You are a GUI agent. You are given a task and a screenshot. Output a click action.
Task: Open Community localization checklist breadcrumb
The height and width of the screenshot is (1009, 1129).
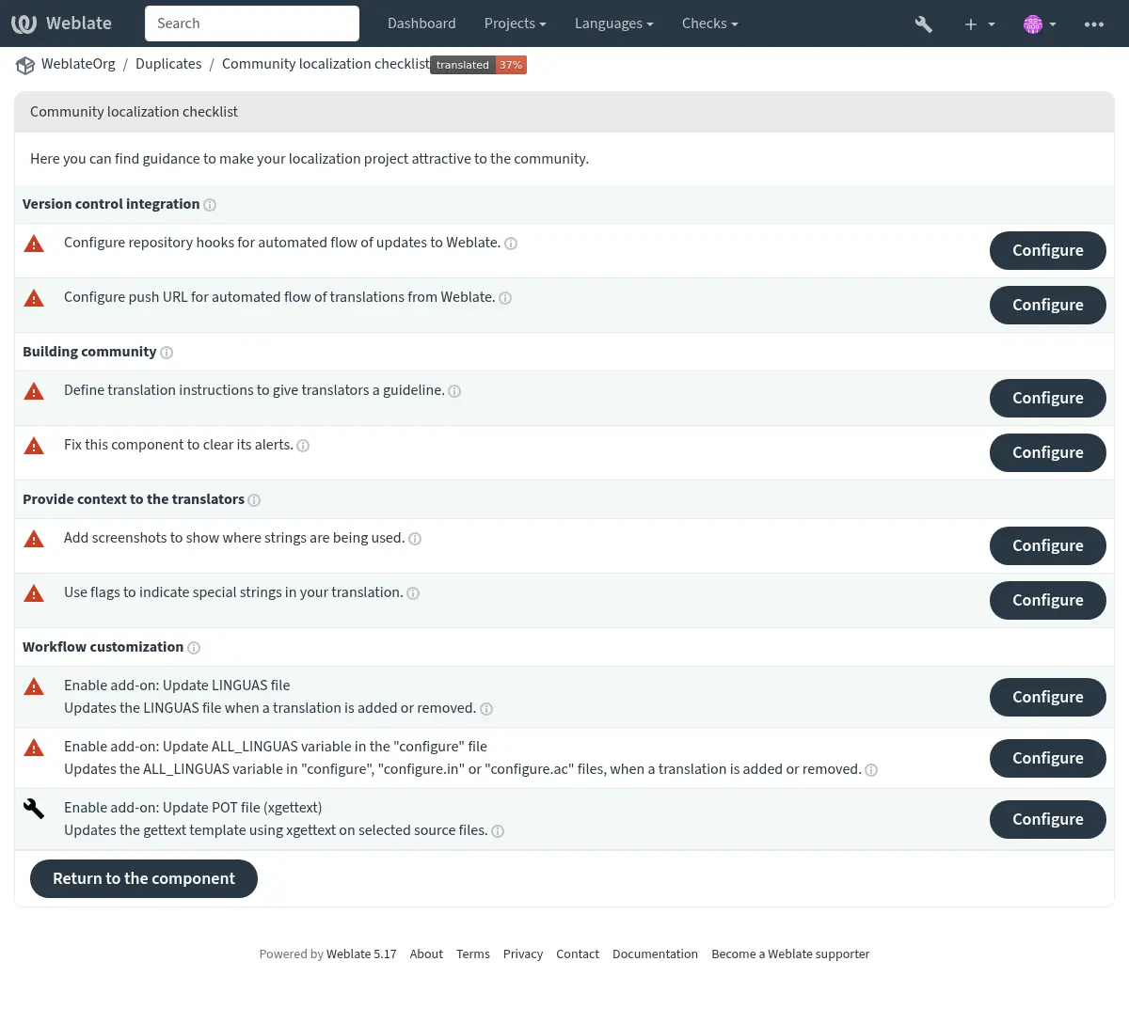(326, 64)
